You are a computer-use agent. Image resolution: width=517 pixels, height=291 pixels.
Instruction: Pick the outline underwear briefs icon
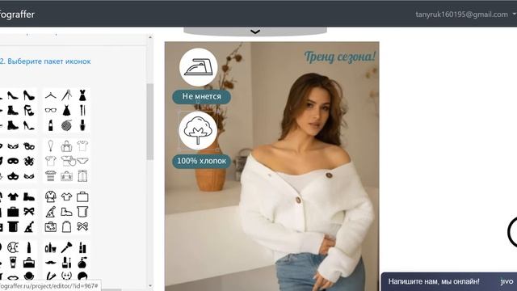tap(82, 161)
